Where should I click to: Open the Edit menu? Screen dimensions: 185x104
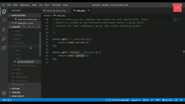[x=15, y=5]
